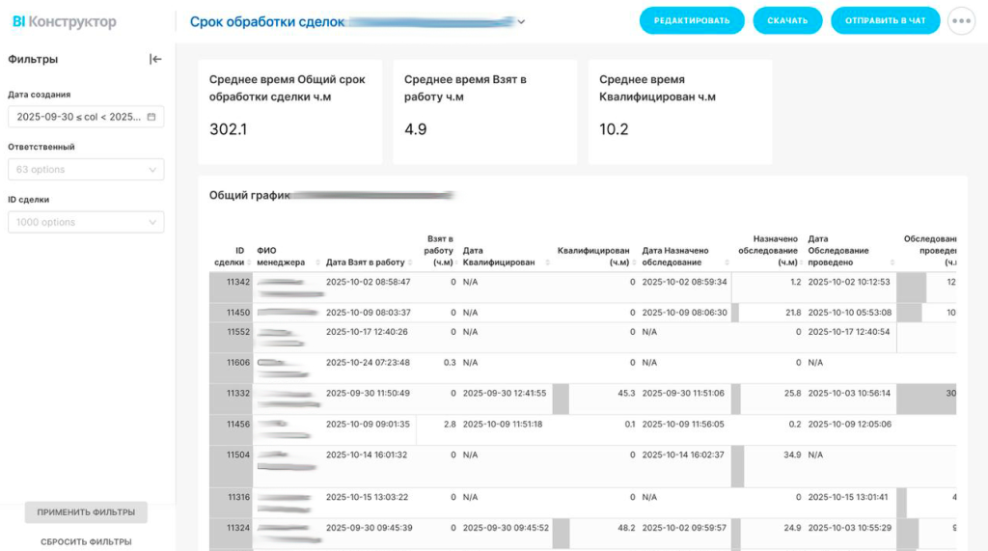The height and width of the screenshot is (551, 988).
Task: Expand the dashboard title dropdown chevron
Action: click(522, 21)
